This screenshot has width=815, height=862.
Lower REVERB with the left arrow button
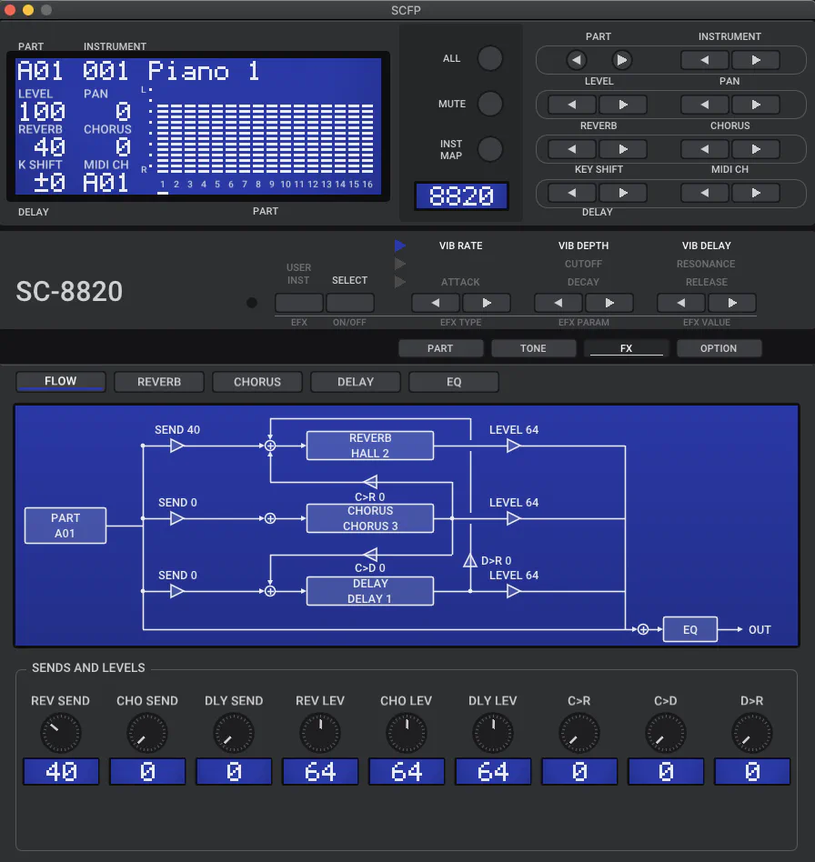click(572, 149)
